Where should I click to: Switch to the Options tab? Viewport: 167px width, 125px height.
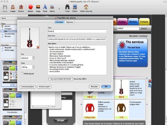[x=69, y=22]
